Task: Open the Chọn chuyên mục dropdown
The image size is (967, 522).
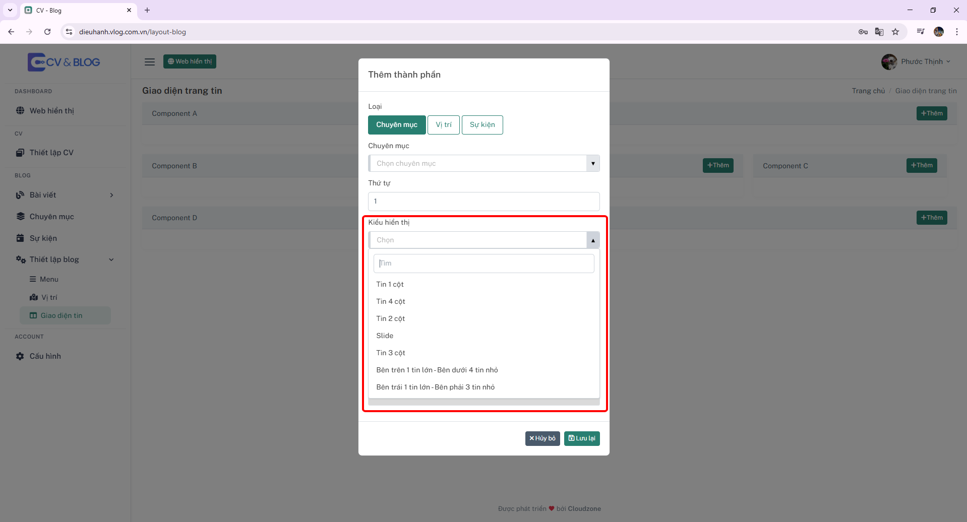Action: click(x=484, y=163)
